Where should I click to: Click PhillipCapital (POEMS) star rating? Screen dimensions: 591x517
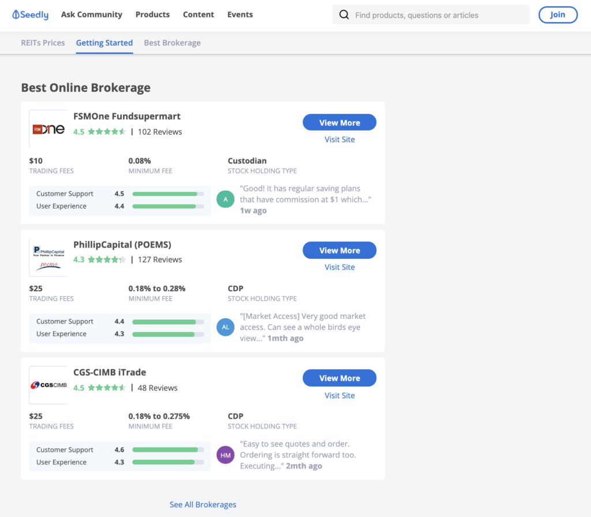coord(107,259)
